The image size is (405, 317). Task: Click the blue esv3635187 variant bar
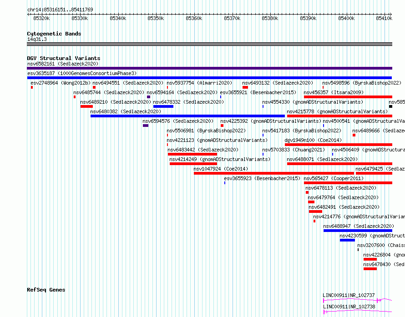coord(209,78)
